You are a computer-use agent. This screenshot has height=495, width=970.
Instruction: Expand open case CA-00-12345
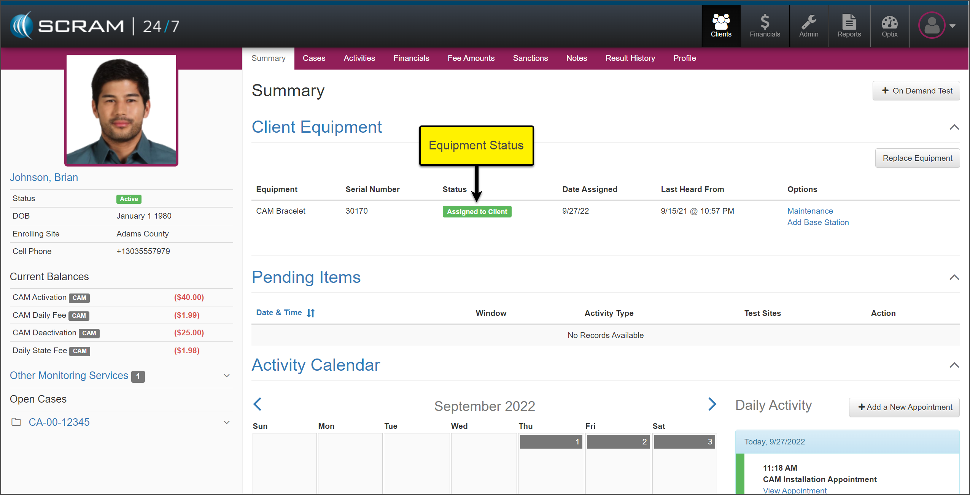[x=227, y=422]
